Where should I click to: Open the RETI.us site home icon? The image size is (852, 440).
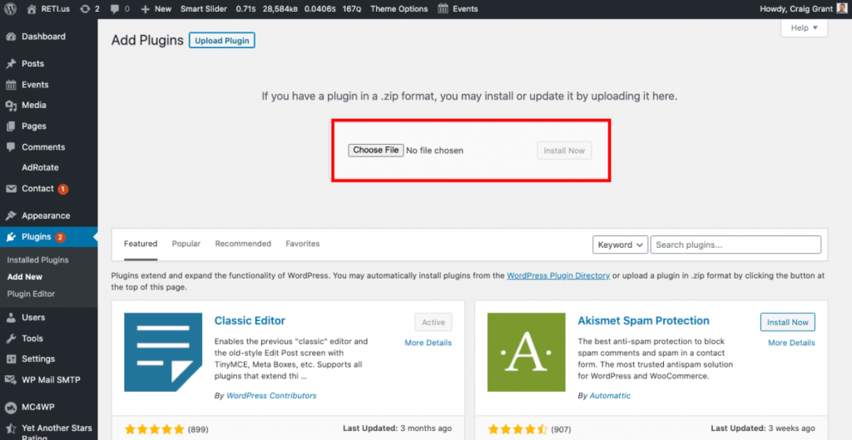click(32, 8)
